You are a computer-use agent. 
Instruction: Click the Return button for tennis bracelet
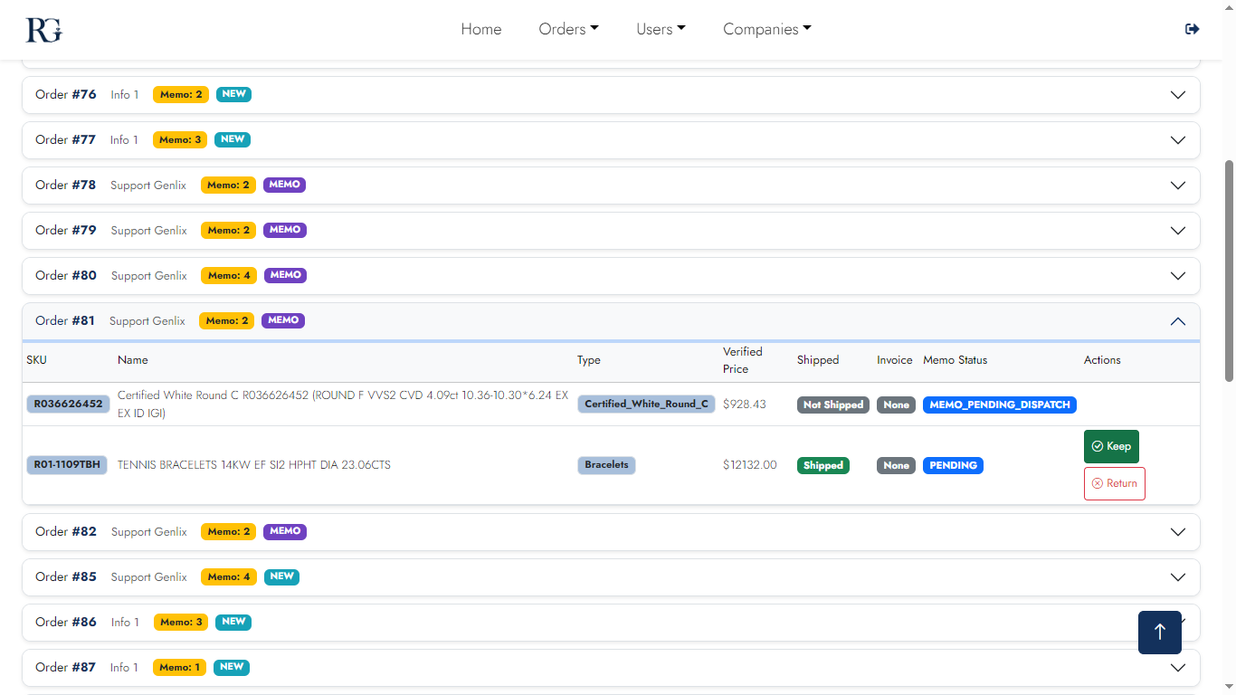pos(1114,483)
